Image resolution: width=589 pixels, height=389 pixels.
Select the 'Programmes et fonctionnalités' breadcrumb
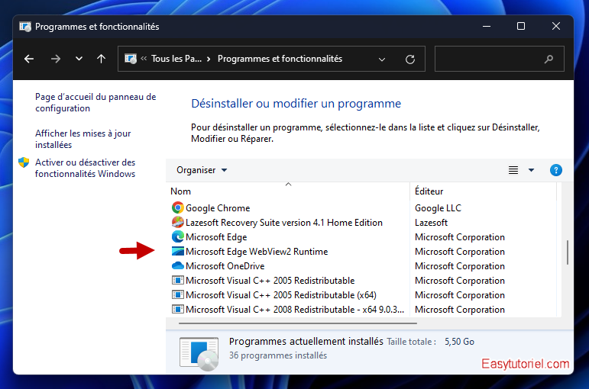[x=280, y=59]
